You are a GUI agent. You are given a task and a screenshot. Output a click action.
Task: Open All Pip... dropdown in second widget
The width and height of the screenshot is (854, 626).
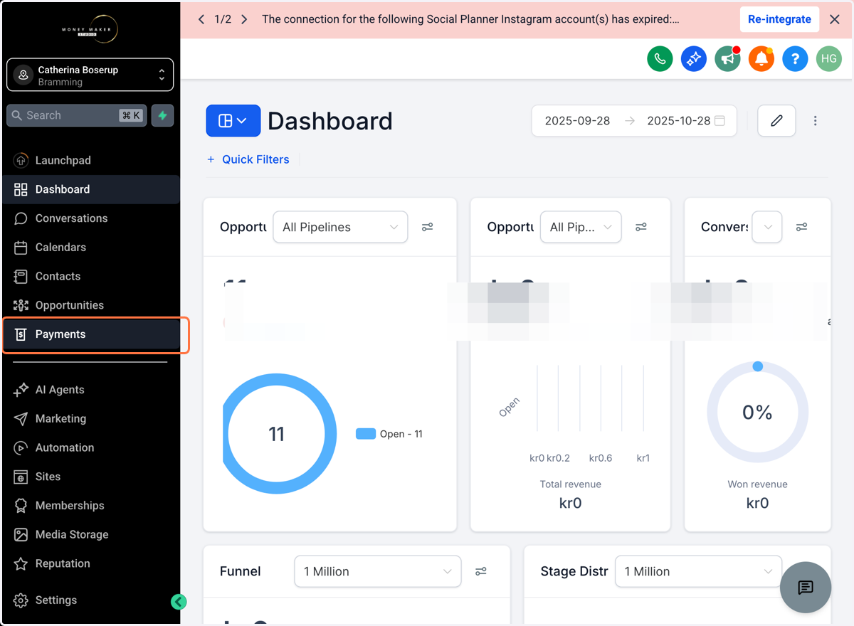581,227
